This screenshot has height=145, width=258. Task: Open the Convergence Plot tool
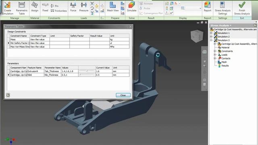[151, 13]
